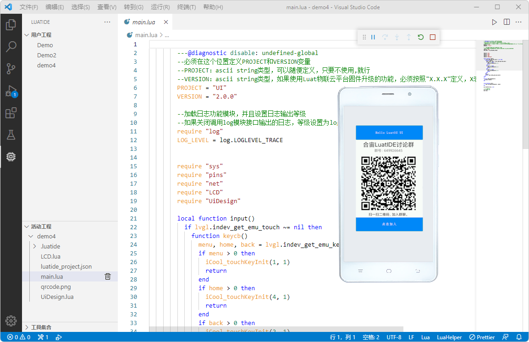
Task: Grab the debug toolbar drag handle
Action: point(364,37)
